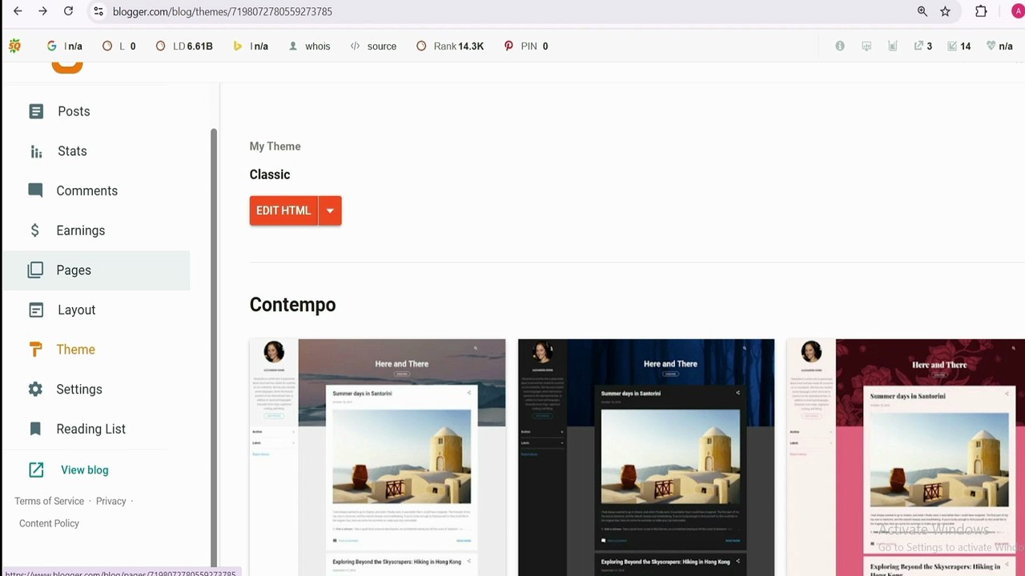Screen dimensions: 1025x576
Task: Open the Privacy link
Action: click(x=111, y=501)
